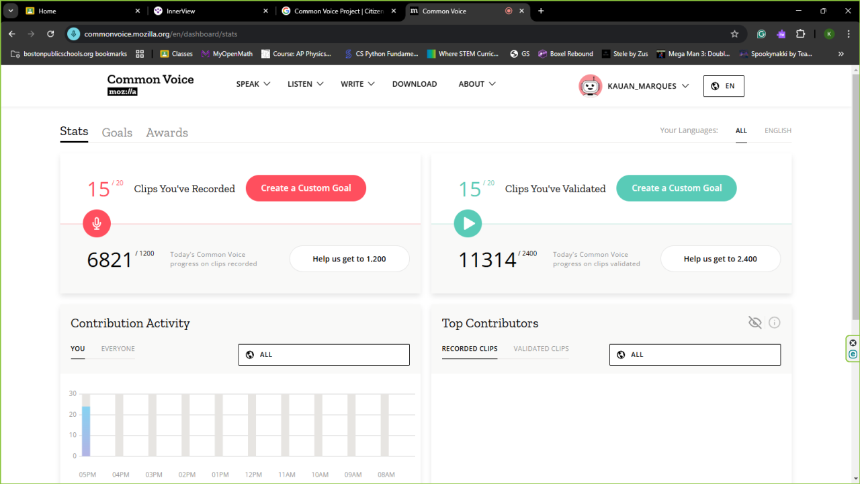Click red Create a Custom Goal button
Screen dimensions: 860x484
tap(306, 188)
